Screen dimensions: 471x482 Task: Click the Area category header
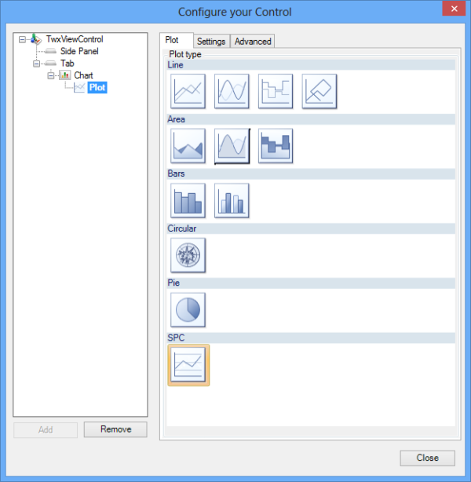(x=311, y=119)
